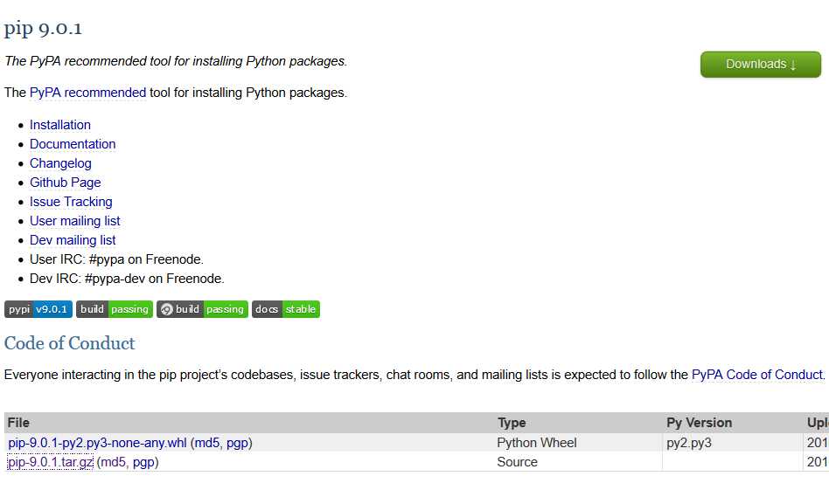
Task: Click the File column header
Action: [x=18, y=423]
